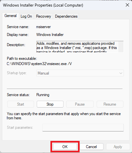
Task: Click the Description box scrollbar
Action: click(x=121, y=47)
